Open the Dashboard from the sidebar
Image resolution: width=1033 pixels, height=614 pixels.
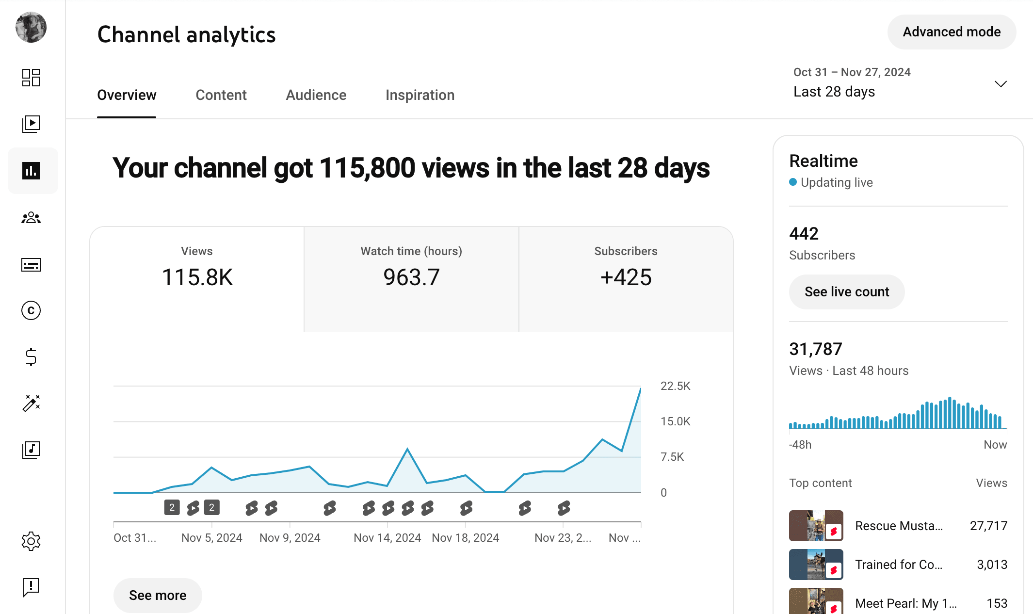(31, 78)
